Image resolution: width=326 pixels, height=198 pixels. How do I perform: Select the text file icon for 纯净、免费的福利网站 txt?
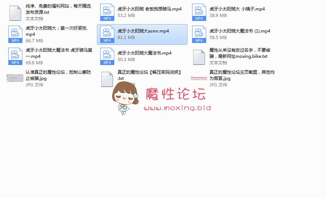(x=15, y=13)
